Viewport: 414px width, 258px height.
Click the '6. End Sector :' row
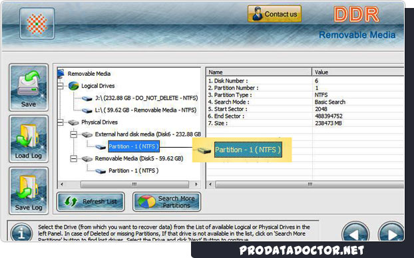(305, 116)
